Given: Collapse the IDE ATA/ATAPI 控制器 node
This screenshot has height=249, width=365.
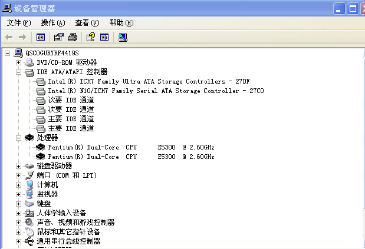Looking at the screenshot, I should coord(19,72).
